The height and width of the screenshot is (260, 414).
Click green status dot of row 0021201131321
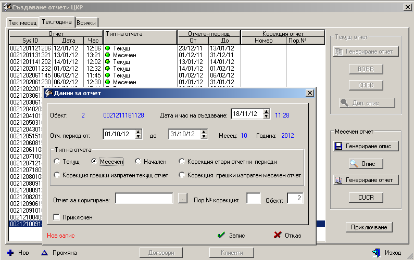point(107,55)
